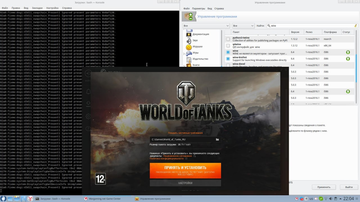Click the show desktop icon in taskbar
The width and height of the screenshot is (360, 202).
tap(10, 199)
